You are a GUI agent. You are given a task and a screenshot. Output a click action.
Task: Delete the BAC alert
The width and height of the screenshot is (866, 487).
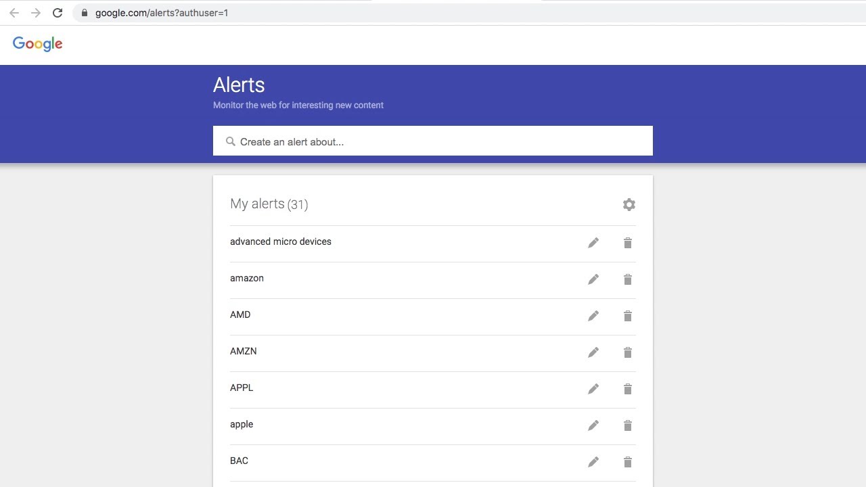pos(628,462)
